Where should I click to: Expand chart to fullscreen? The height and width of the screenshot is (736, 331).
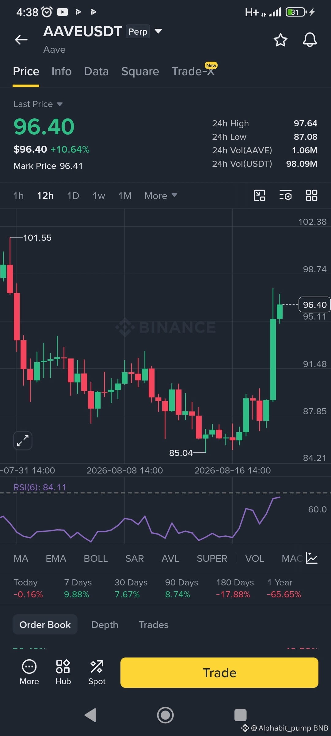point(23,441)
